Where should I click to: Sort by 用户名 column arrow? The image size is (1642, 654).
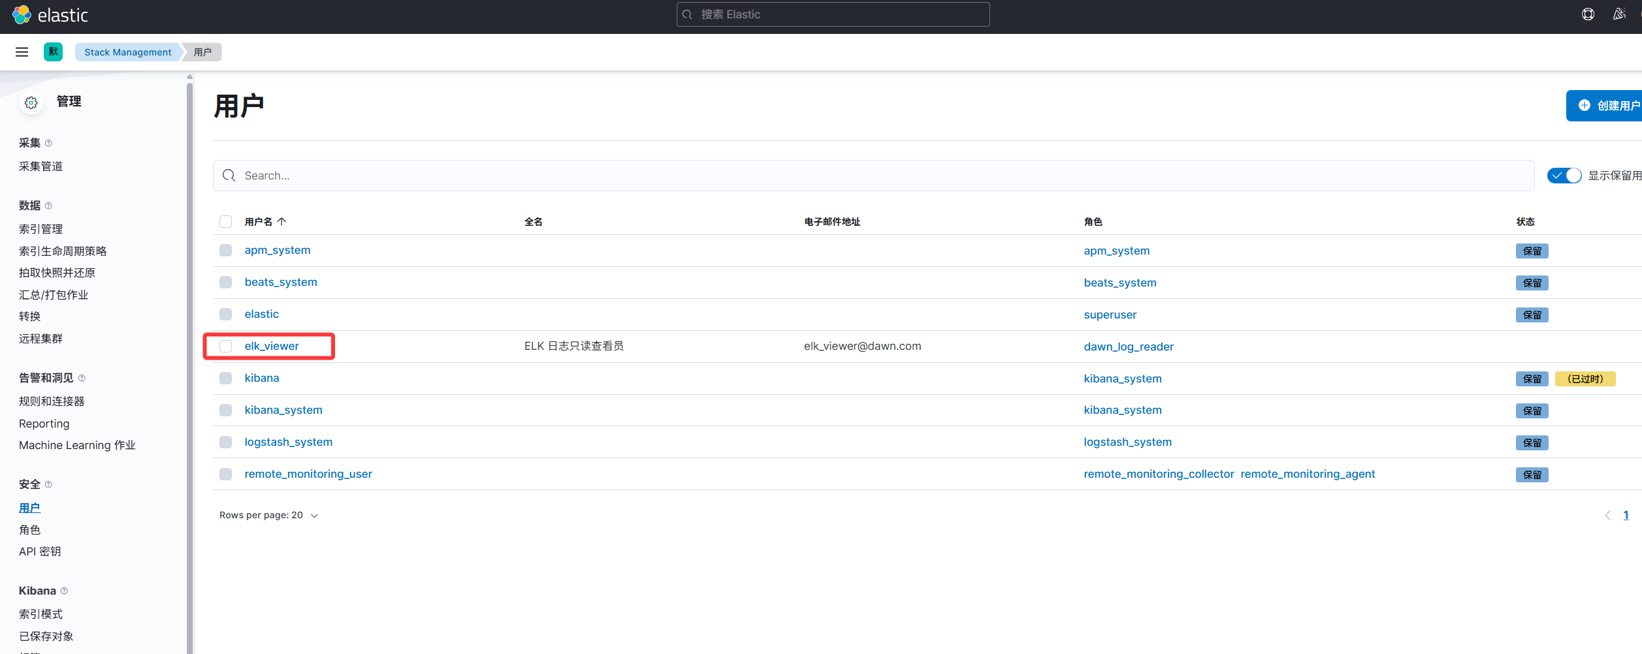pos(282,222)
